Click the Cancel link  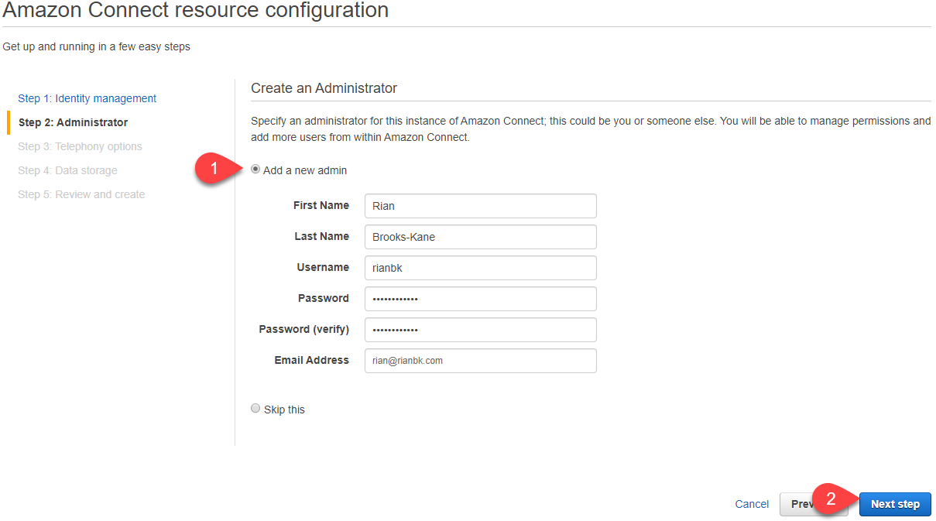(x=752, y=504)
